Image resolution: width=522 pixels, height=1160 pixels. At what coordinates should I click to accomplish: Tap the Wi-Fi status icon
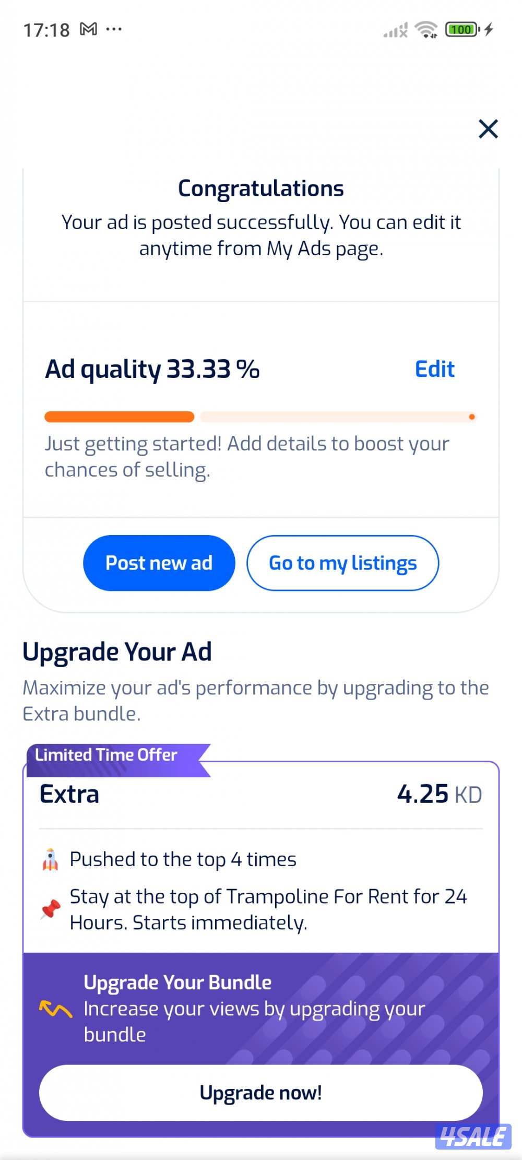(426, 29)
